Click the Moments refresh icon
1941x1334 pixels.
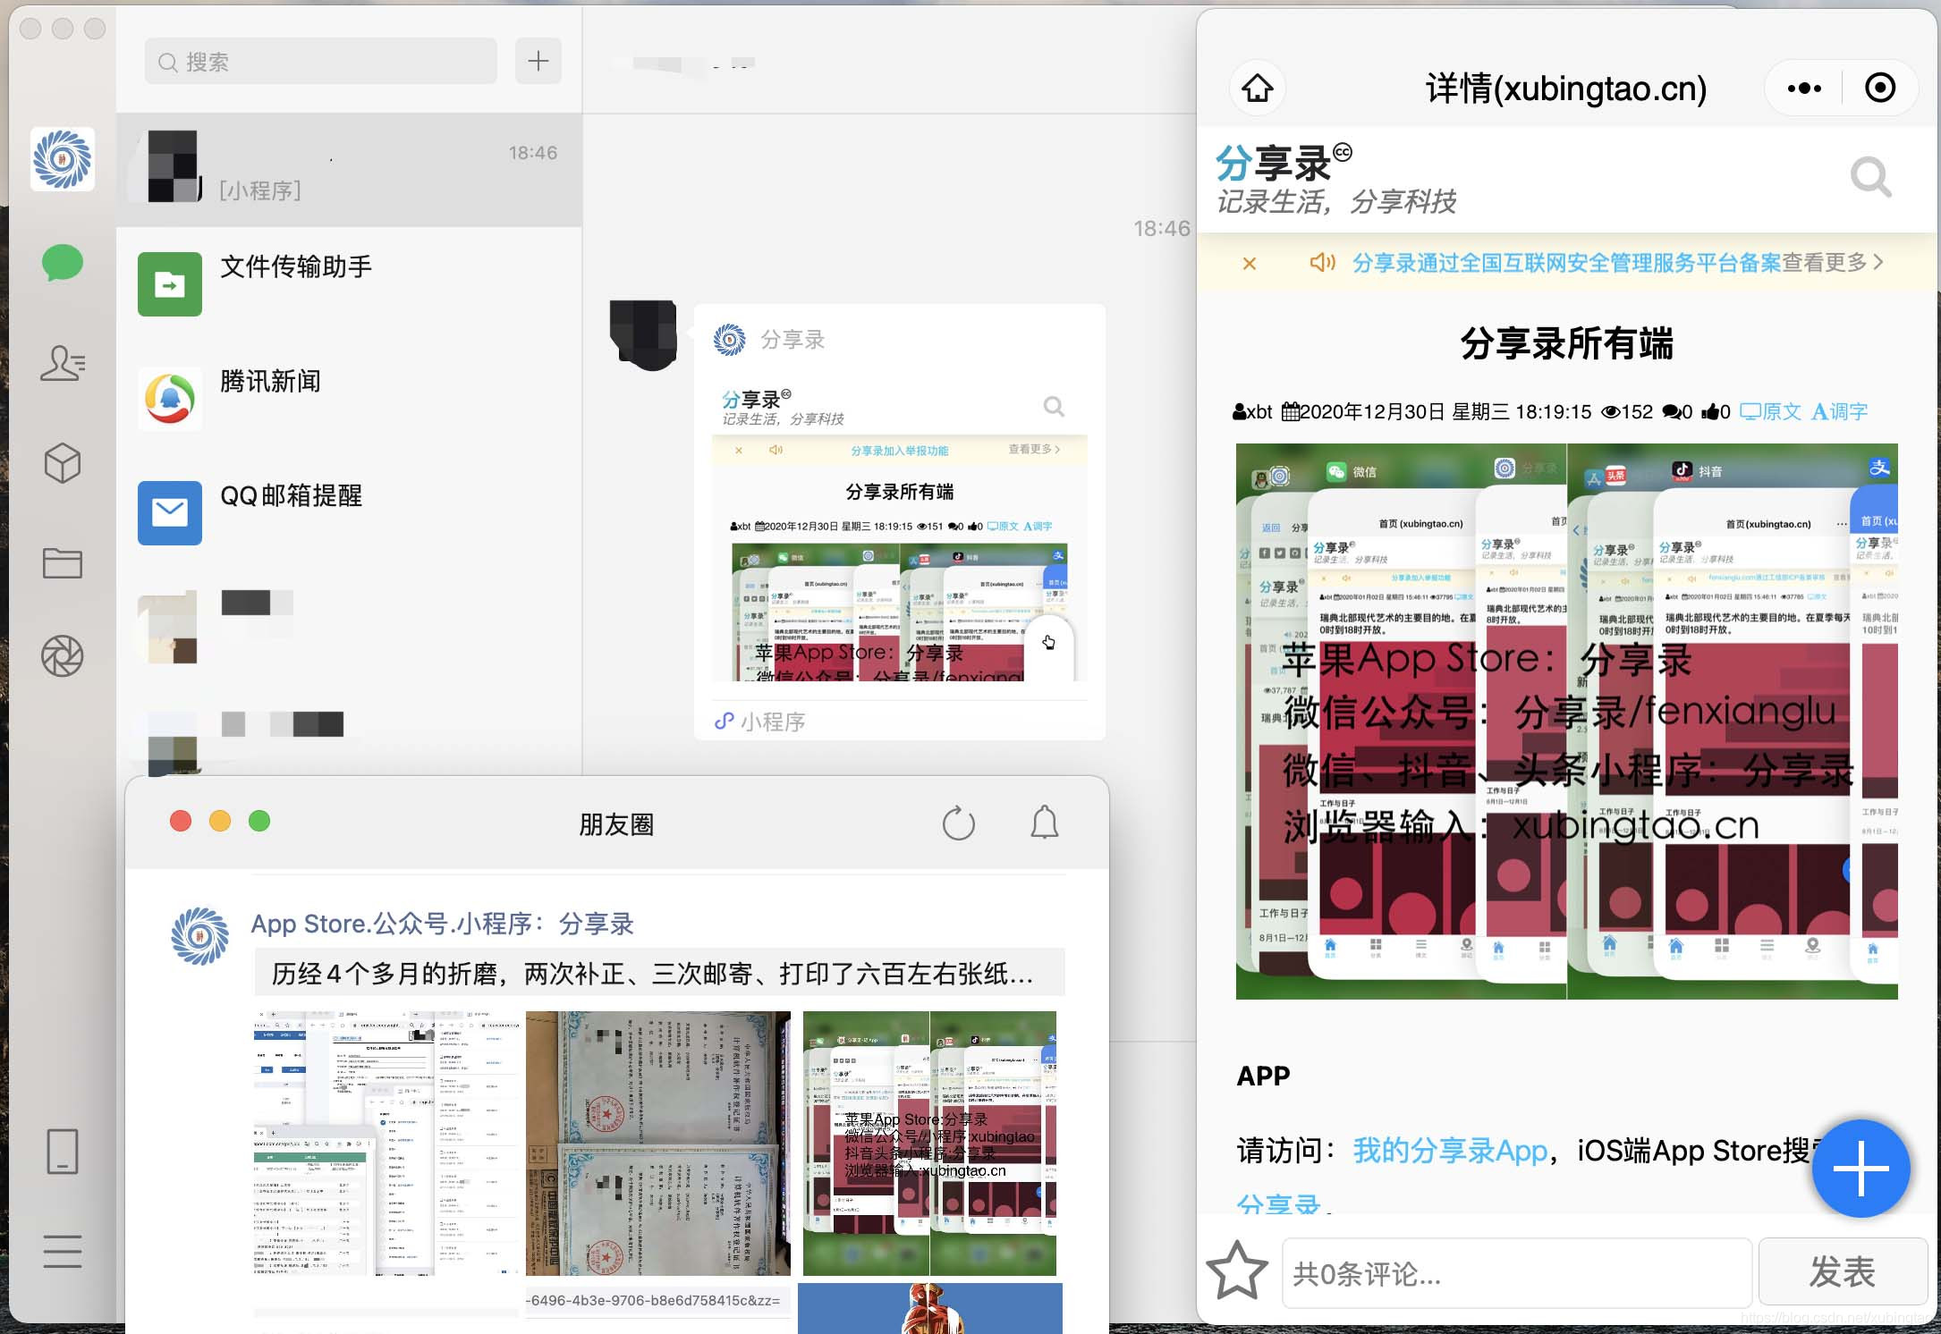pos(958,823)
